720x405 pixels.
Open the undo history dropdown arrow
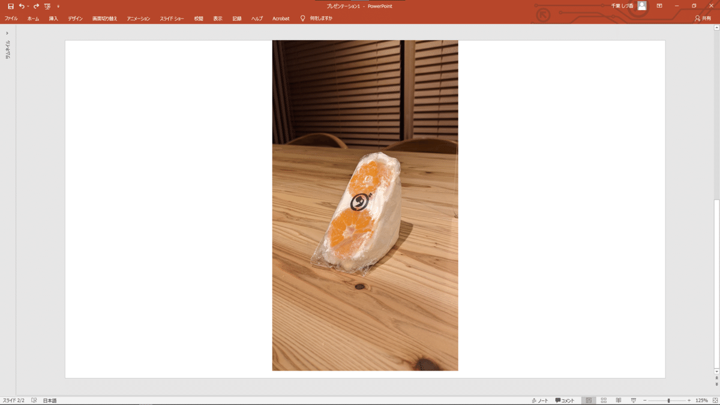(28, 6)
